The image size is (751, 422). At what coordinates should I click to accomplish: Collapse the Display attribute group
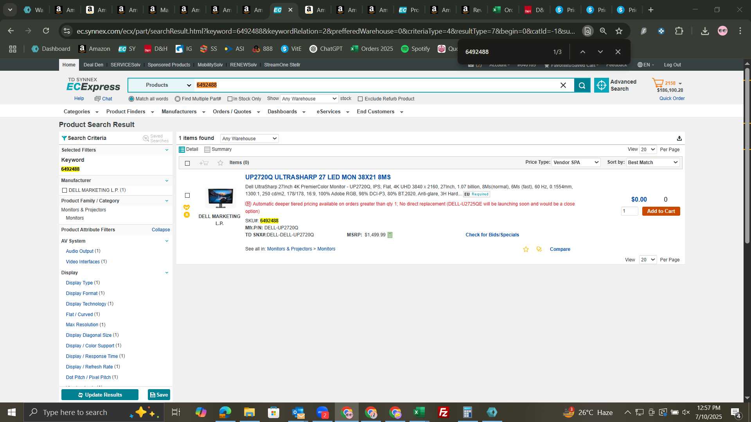[167, 273]
